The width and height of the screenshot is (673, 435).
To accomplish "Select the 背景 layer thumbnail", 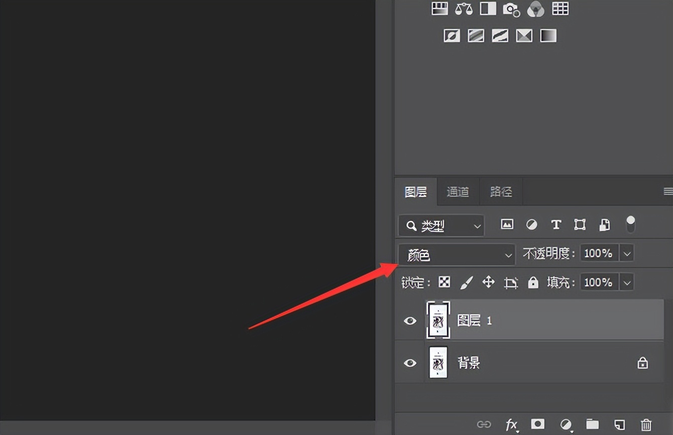I will click(x=438, y=363).
